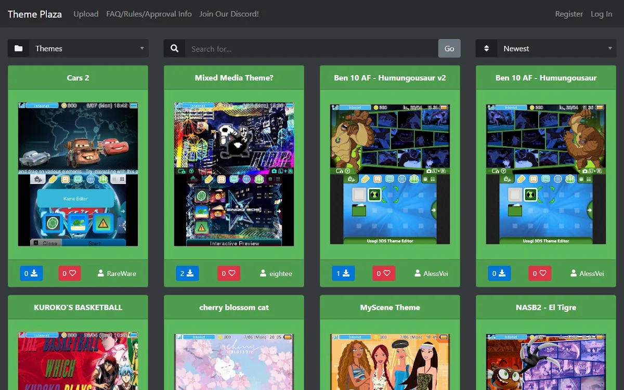Open the MyScene Theme title
The width and height of the screenshot is (624, 390).
pyautogui.click(x=390, y=307)
